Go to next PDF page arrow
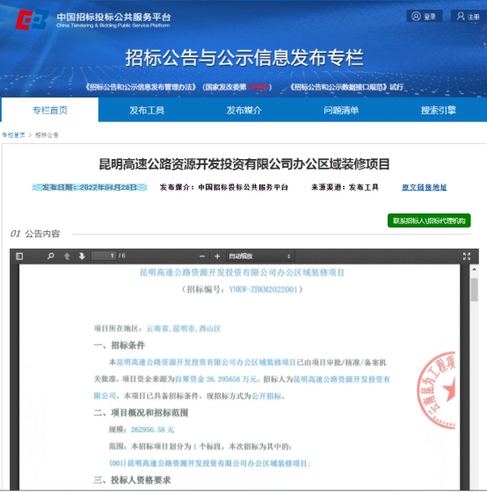 (x=82, y=257)
